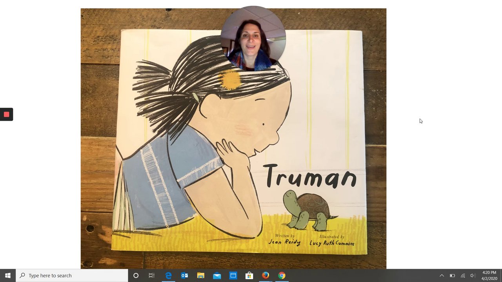
Task: Open the Mail app on the taskbar
Action: (217, 275)
